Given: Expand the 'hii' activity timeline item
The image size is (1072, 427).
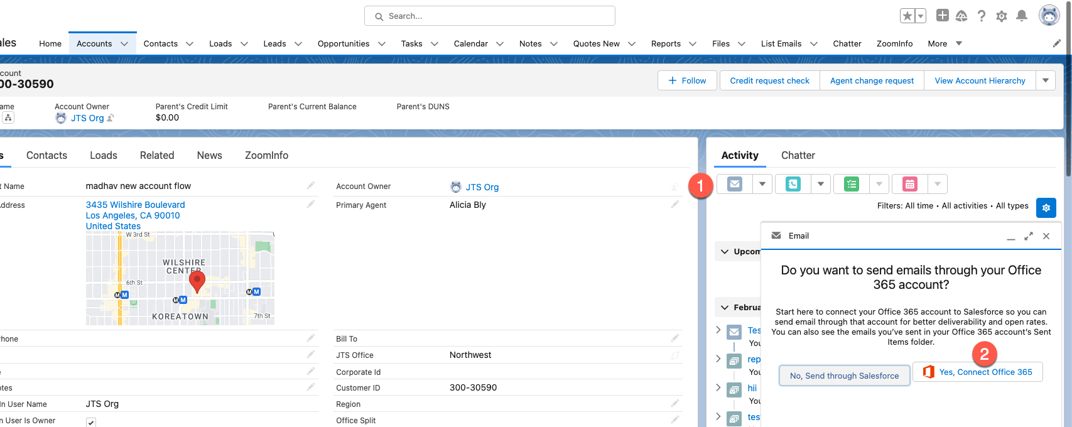Looking at the screenshot, I should pyautogui.click(x=718, y=387).
